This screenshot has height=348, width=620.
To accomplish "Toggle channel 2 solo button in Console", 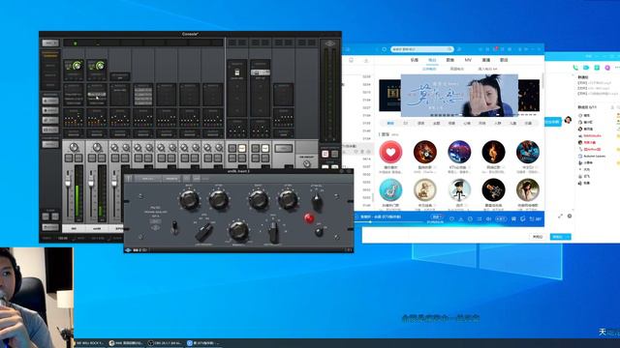I will 92,159.
